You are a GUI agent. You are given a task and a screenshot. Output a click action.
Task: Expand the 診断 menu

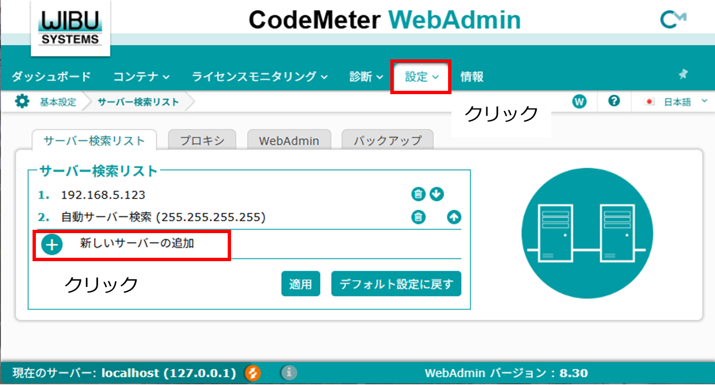366,77
